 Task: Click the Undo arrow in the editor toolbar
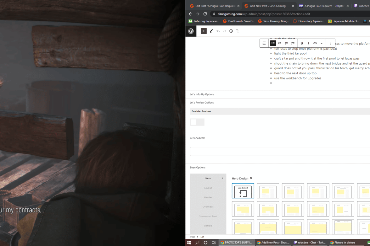tap(218, 31)
